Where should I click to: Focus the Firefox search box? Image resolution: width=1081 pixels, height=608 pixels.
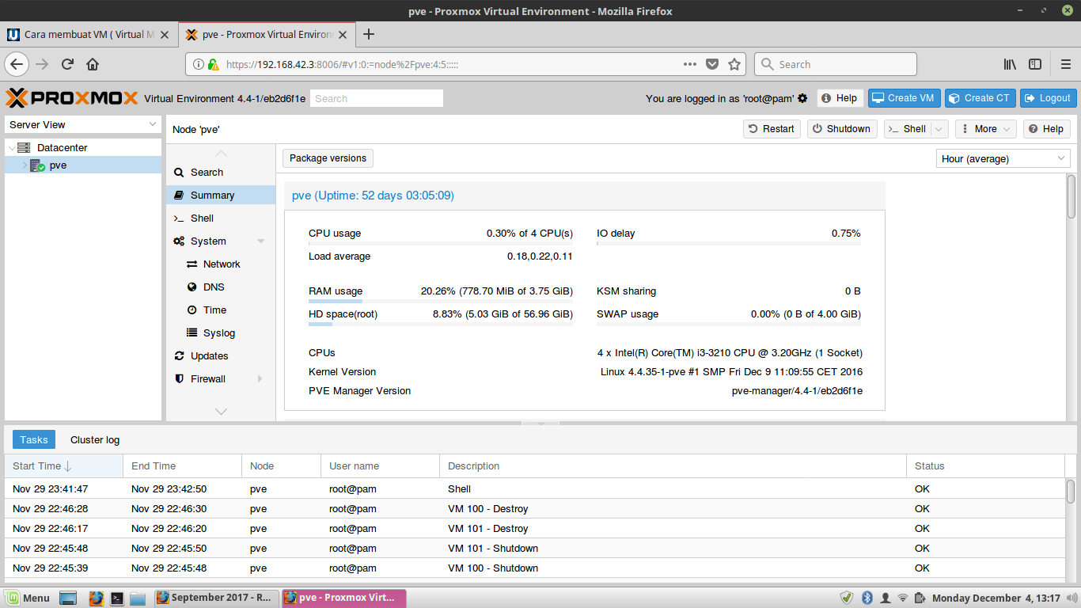835,64
